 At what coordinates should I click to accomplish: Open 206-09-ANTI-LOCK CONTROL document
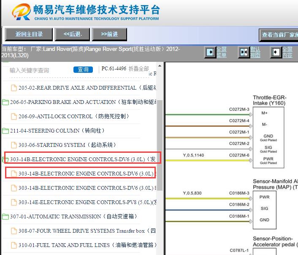[74, 116]
